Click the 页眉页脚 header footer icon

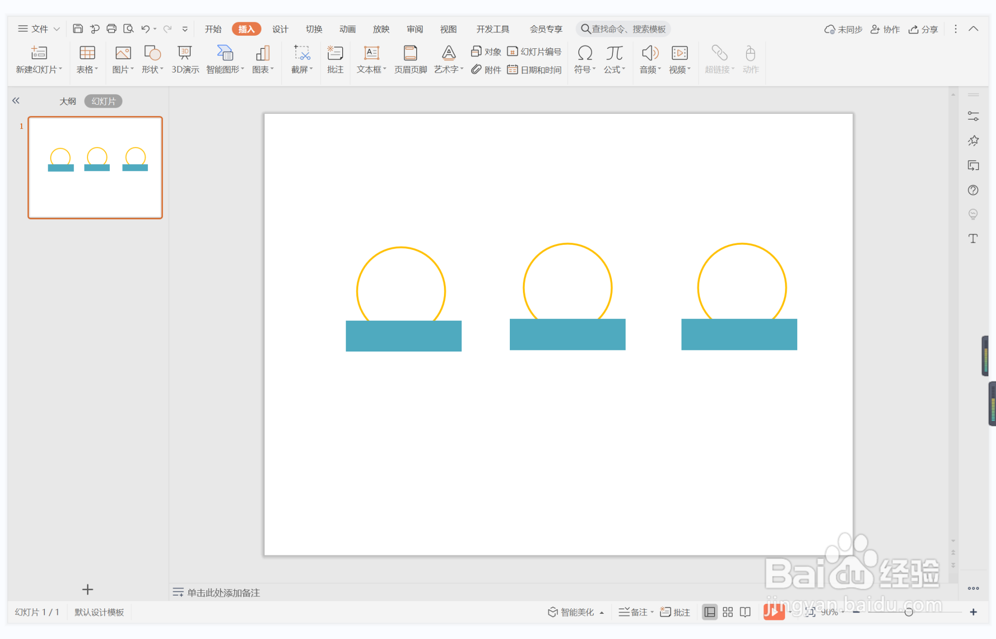click(410, 53)
